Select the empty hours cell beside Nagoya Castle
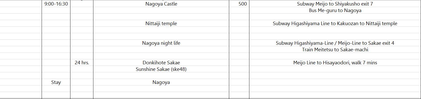 pos(82,4)
